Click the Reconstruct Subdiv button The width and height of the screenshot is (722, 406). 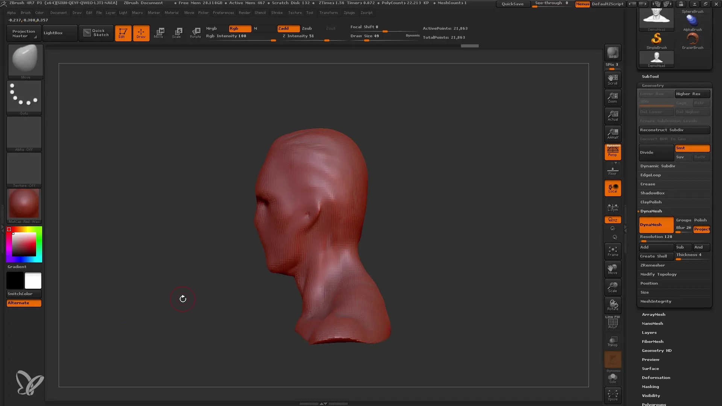pos(674,129)
